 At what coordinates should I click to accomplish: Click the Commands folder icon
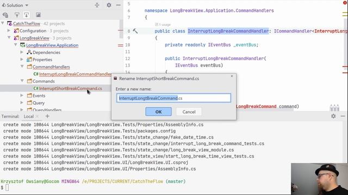[x=29, y=81]
